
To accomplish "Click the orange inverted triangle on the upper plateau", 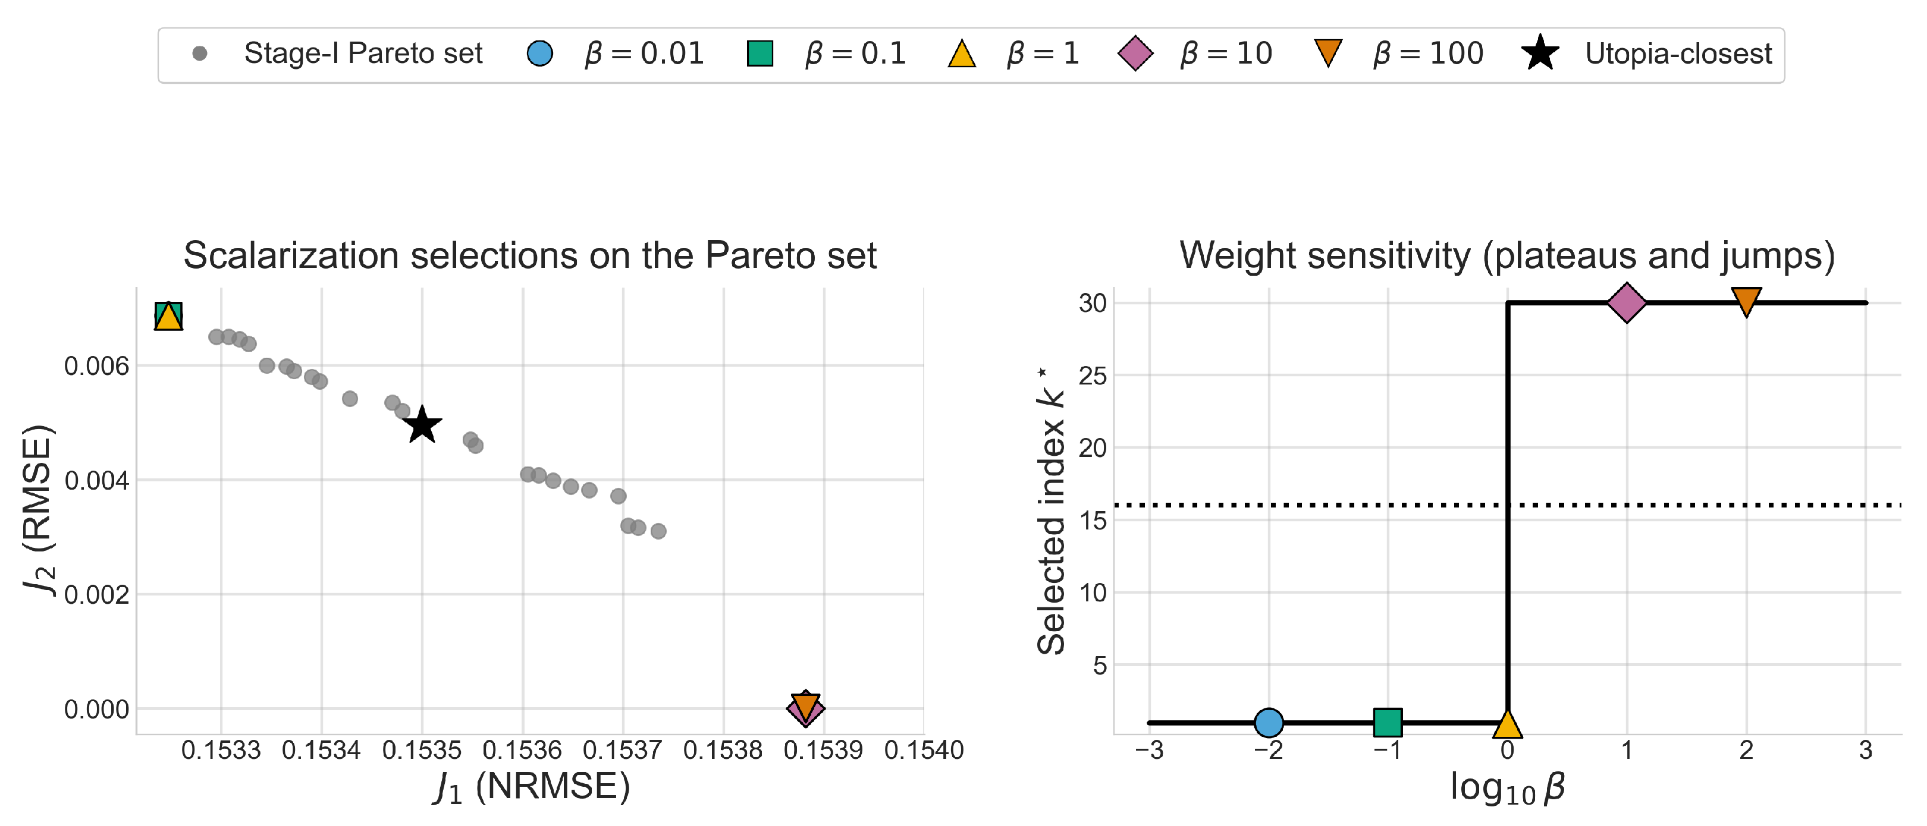I will click(x=1746, y=301).
